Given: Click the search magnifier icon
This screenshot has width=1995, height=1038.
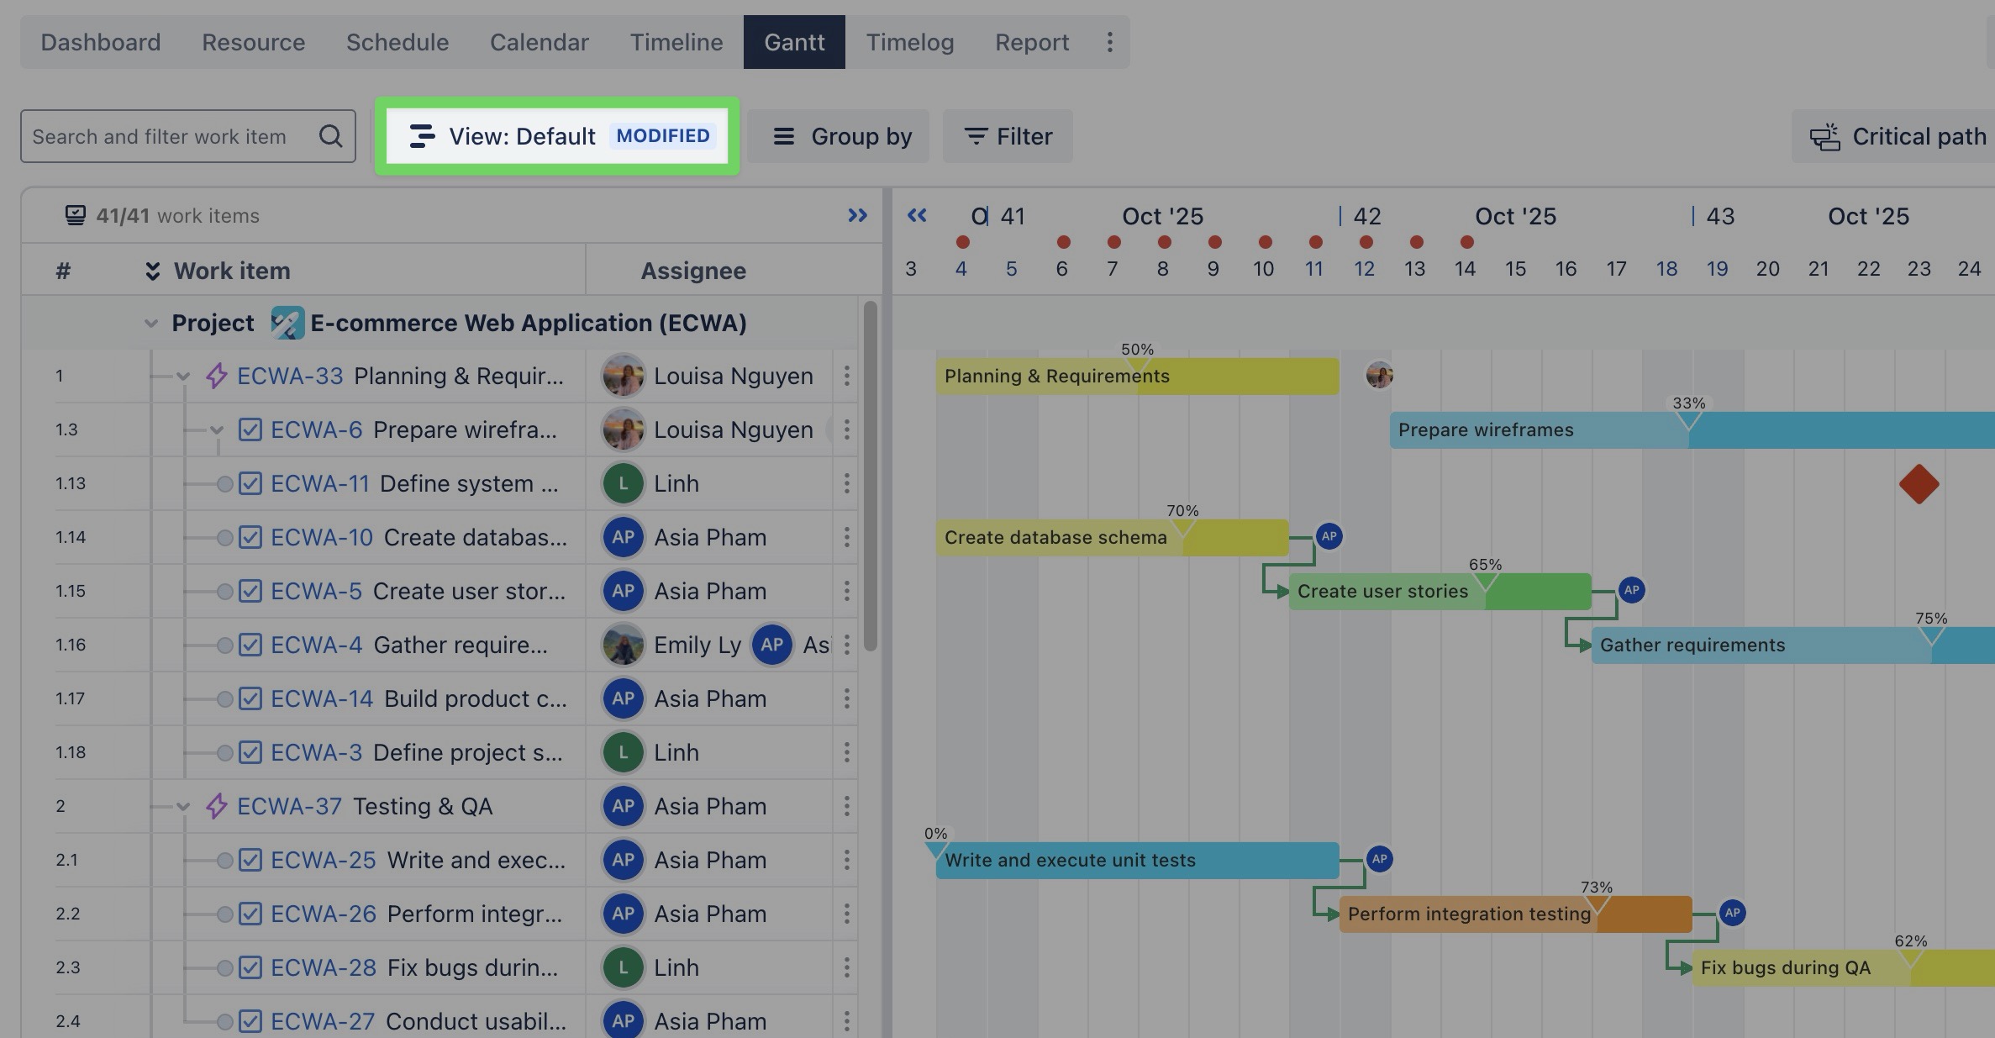Looking at the screenshot, I should [331, 136].
